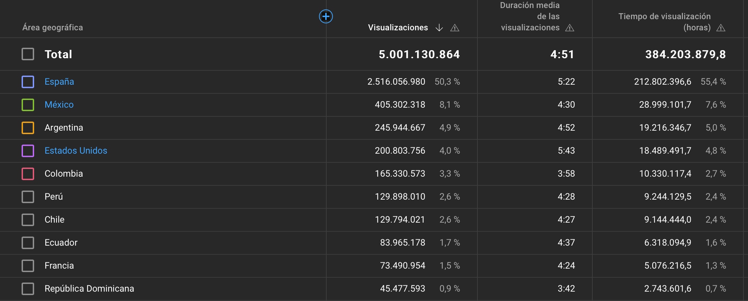Open the España country link
This screenshot has width=748, height=301.
pos(59,82)
